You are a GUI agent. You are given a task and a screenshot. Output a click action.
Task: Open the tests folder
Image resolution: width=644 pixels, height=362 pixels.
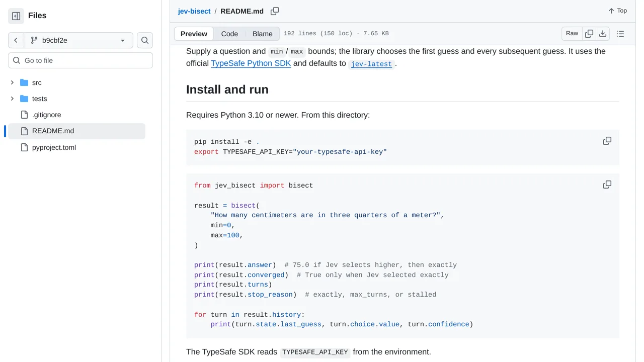(x=39, y=99)
